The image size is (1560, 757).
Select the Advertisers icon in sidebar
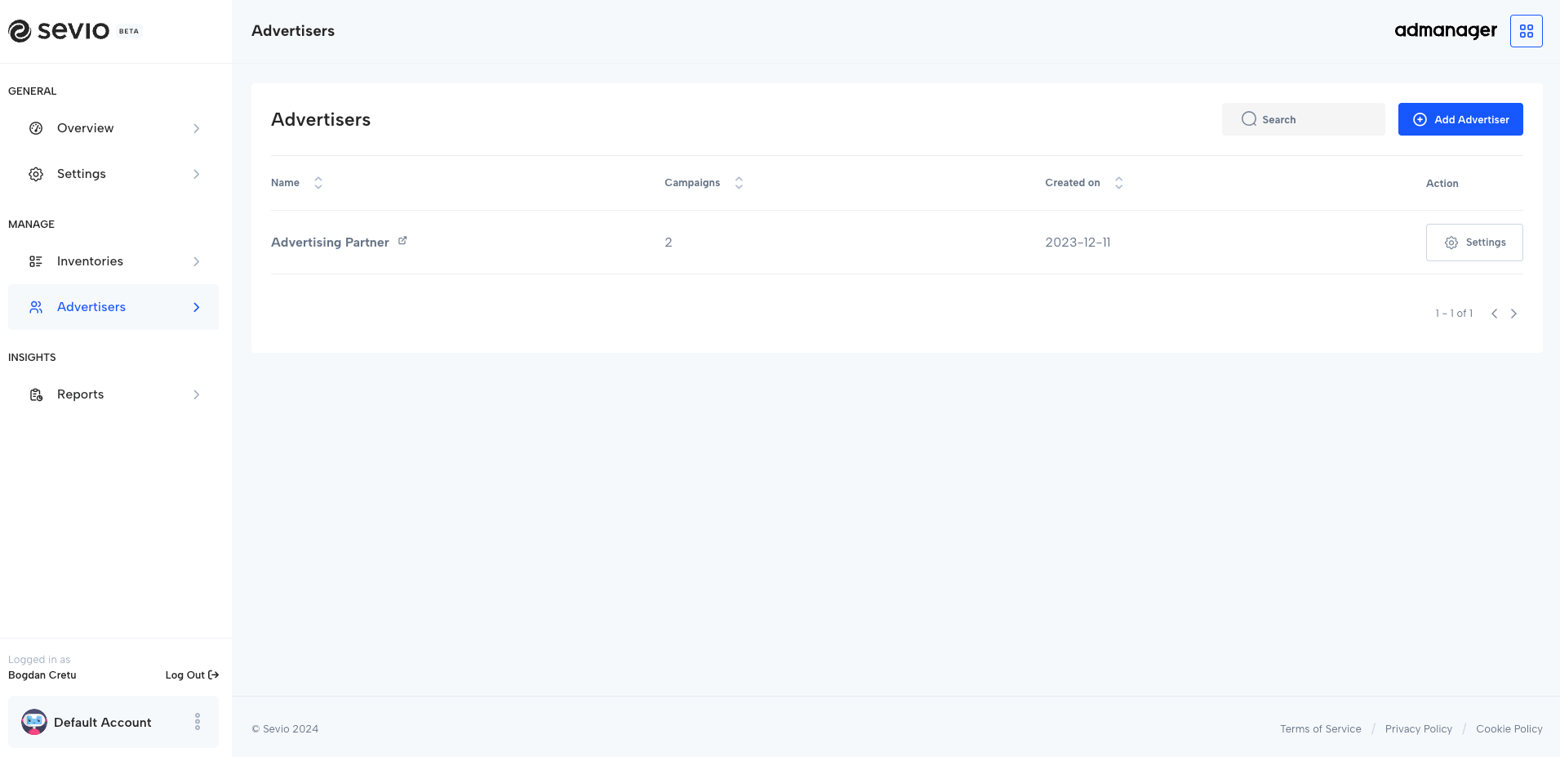click(x=35, y=306)
